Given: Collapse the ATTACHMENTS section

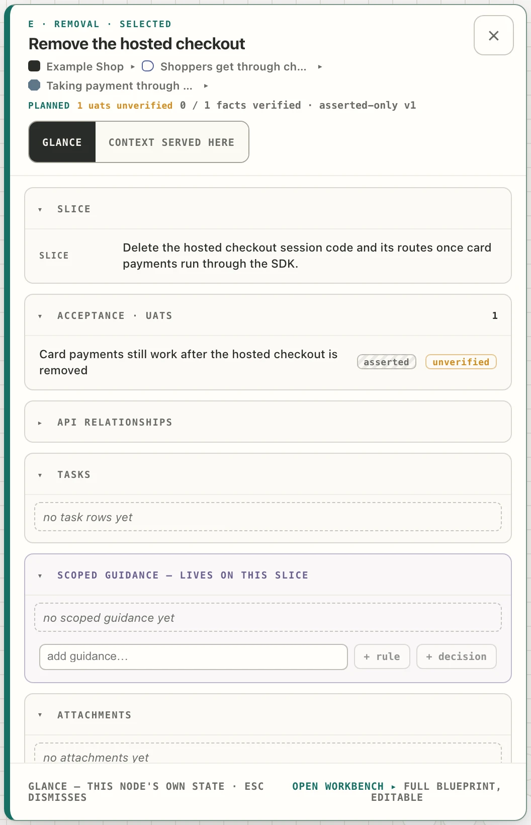Looking at the screenshot, I should (x=268, y=715).
